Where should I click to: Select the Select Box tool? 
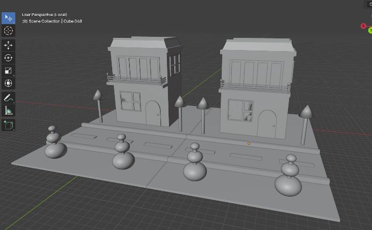pos(9,18)
